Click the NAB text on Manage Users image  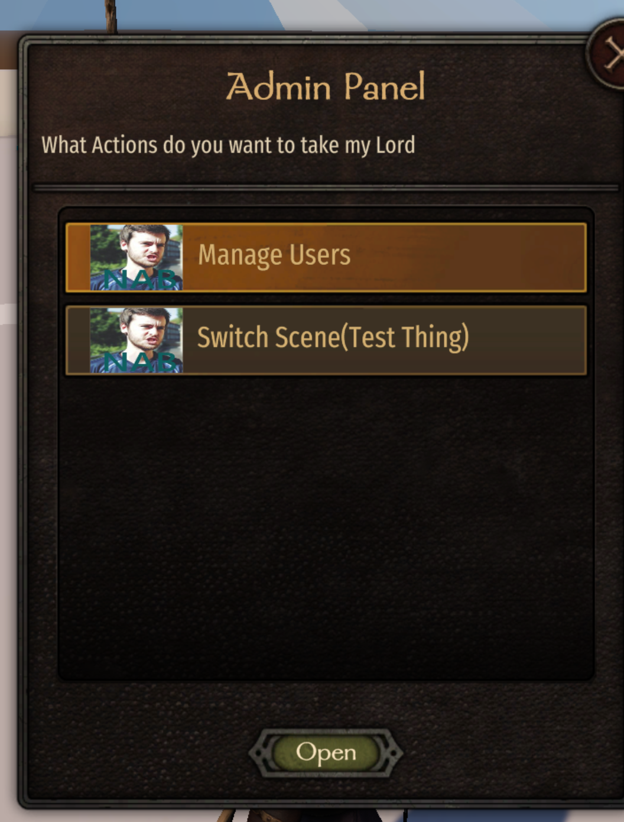tap(141, 279)
